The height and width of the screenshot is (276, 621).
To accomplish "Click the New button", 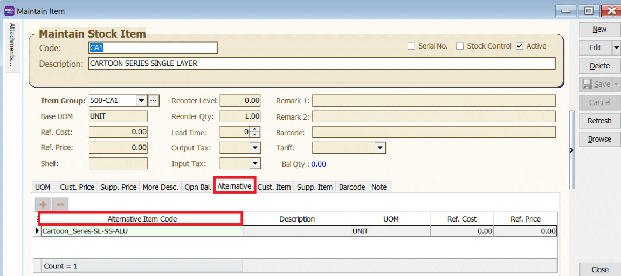I will tap(599, 29).
